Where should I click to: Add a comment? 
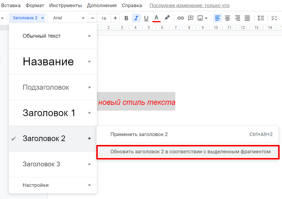190,18
